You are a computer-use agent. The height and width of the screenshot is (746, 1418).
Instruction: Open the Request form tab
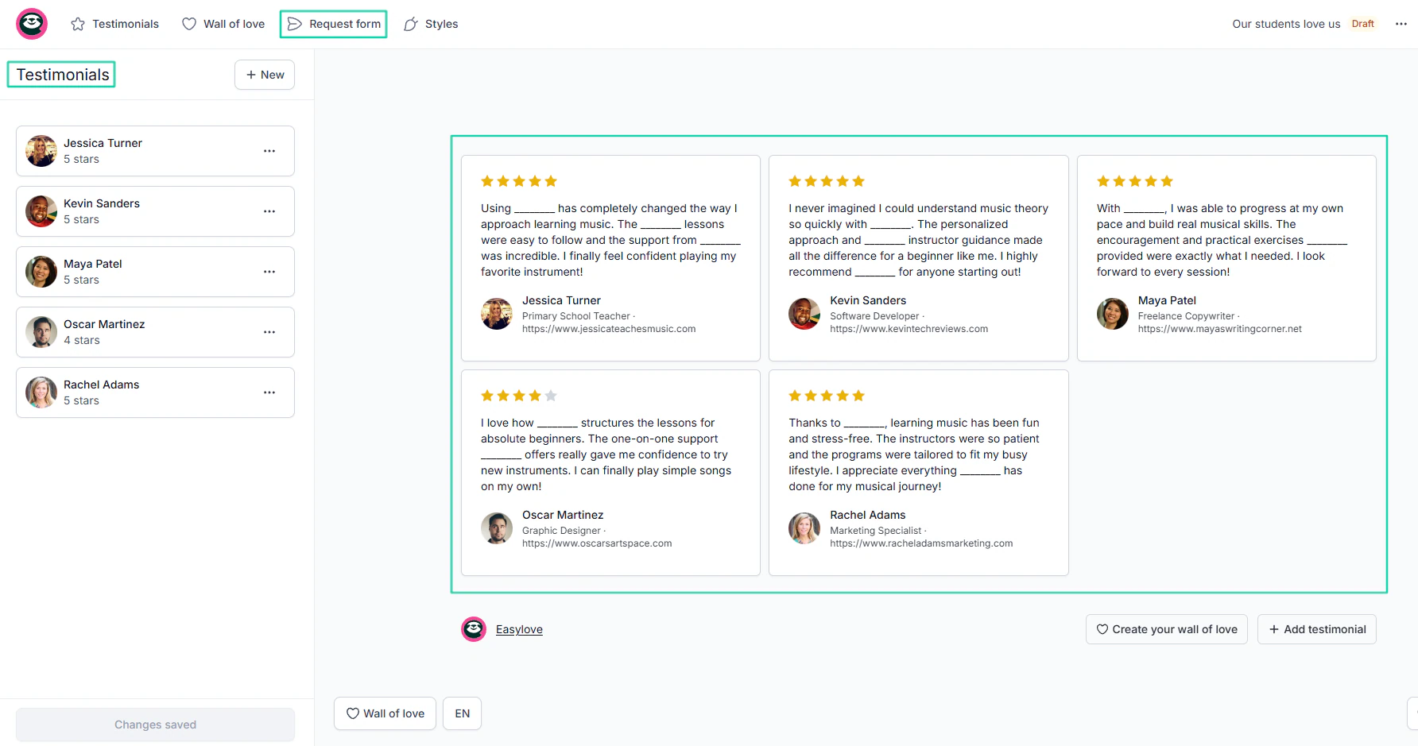click(x=334, y=24)
